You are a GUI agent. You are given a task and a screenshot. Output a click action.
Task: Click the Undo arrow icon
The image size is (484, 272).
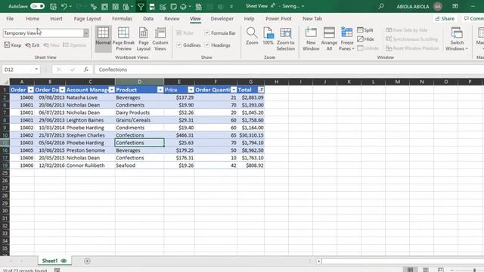coord(64,6)
